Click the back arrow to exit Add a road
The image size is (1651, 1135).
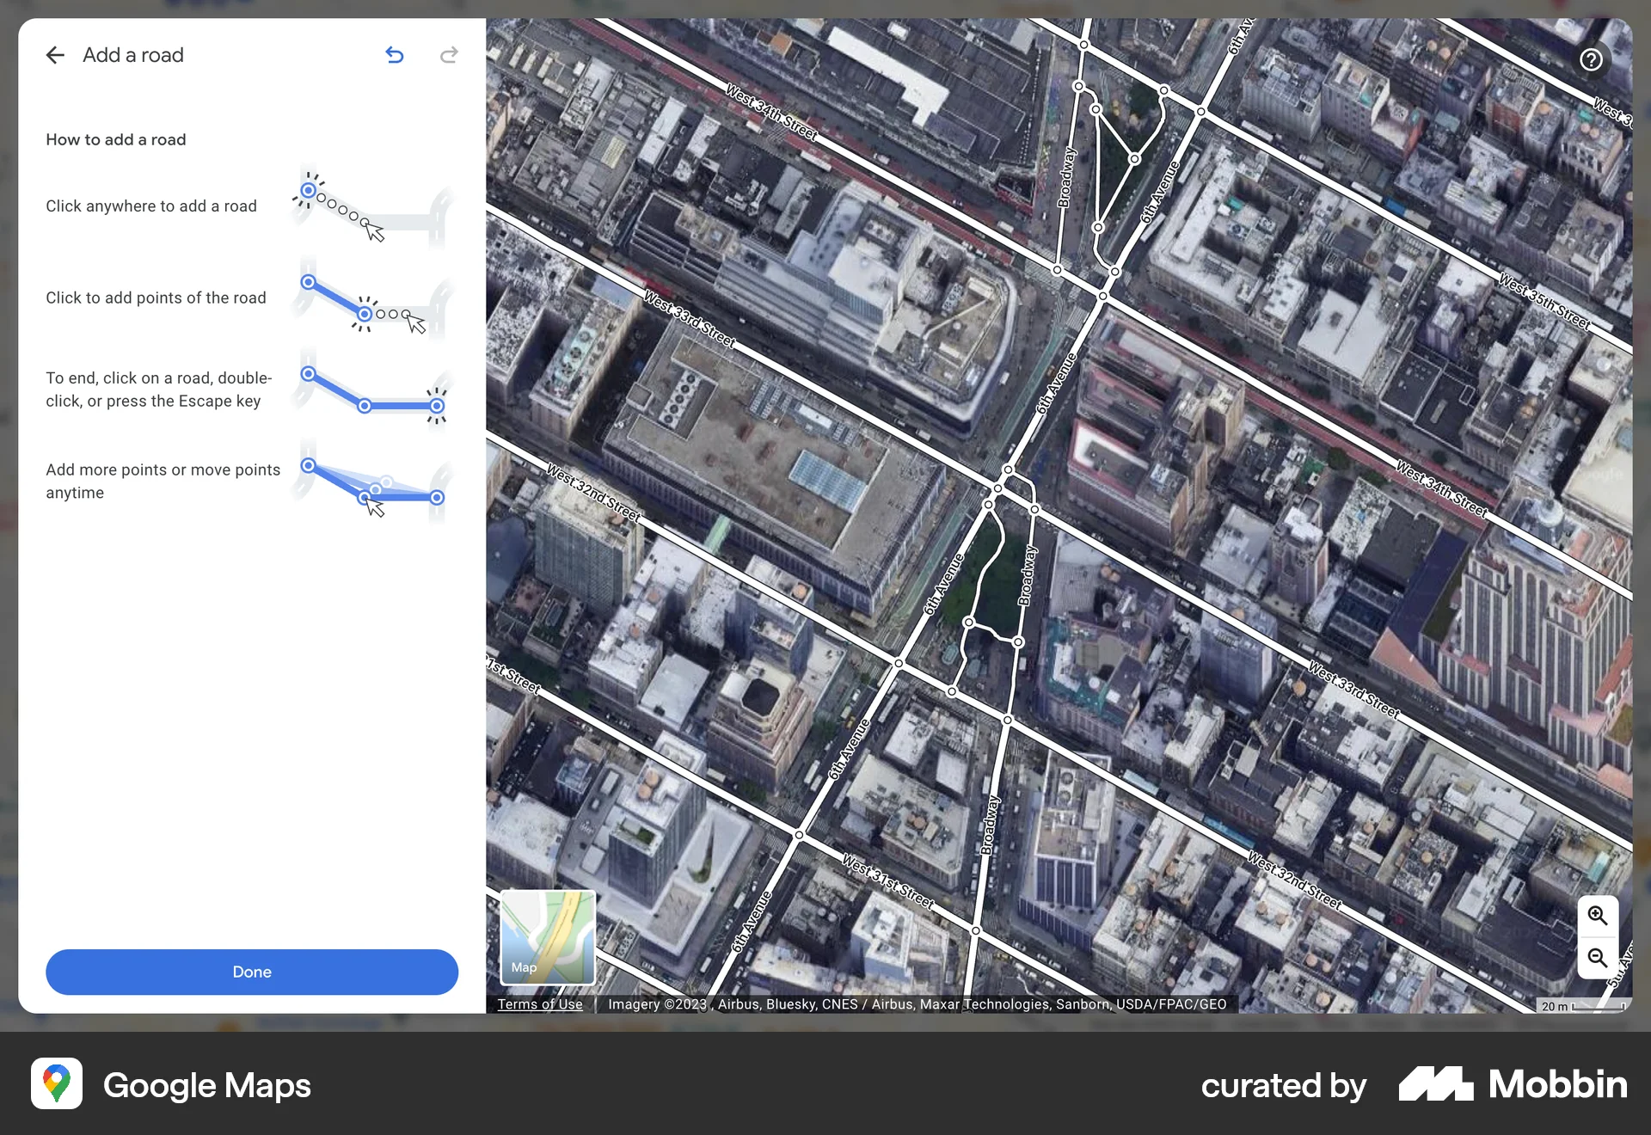coord(55,55)
